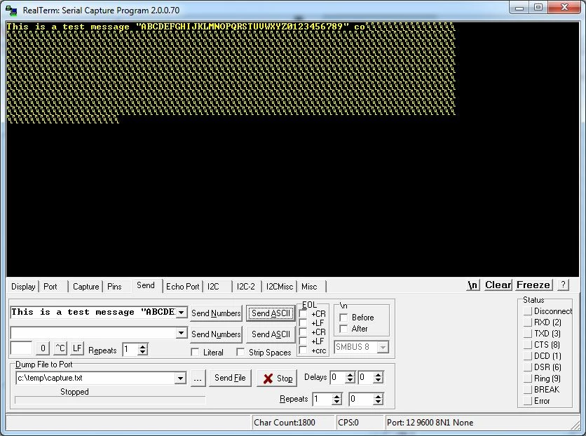Click the 0 button next to ^C

pos(43,348)
